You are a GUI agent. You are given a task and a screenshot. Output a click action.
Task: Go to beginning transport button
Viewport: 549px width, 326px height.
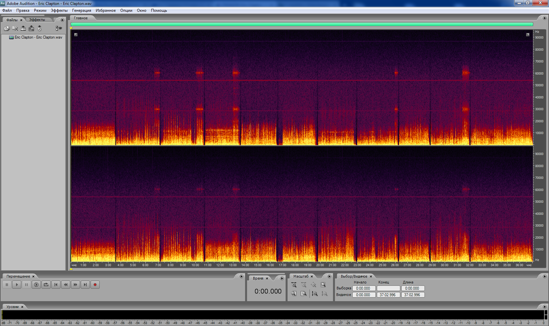click(56, 284)
